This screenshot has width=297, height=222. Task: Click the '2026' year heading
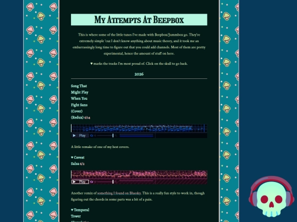click(x=139, y=74)
